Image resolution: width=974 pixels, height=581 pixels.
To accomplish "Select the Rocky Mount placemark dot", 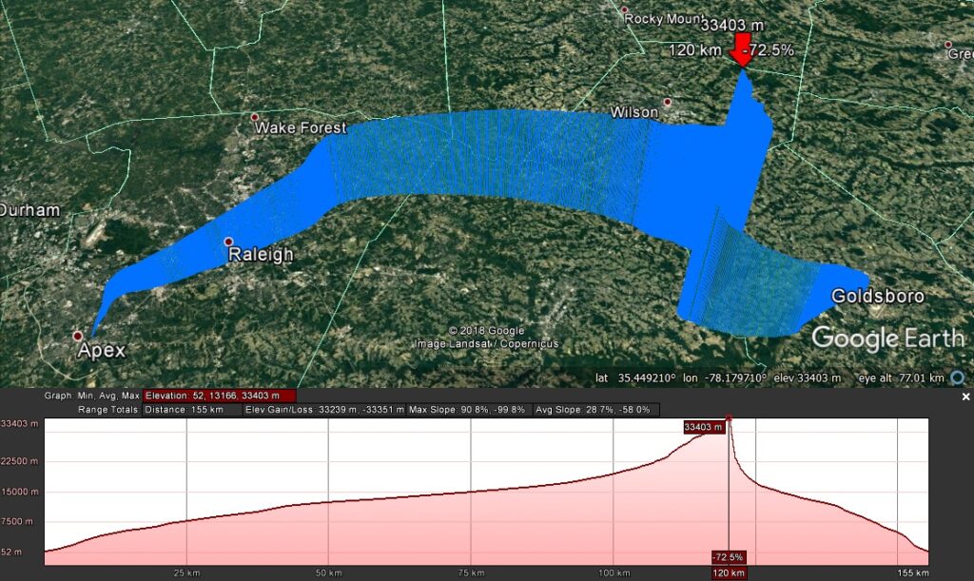I will pos(626,10).
